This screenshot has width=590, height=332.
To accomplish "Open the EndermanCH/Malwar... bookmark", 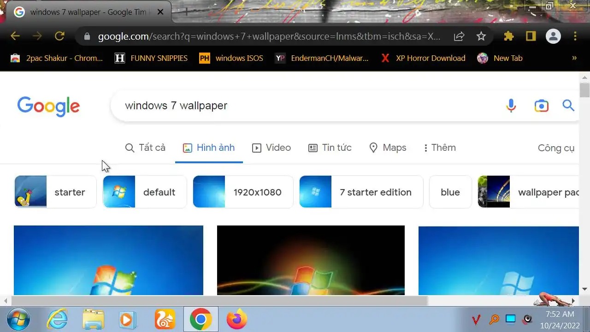I will click(322, 58).
